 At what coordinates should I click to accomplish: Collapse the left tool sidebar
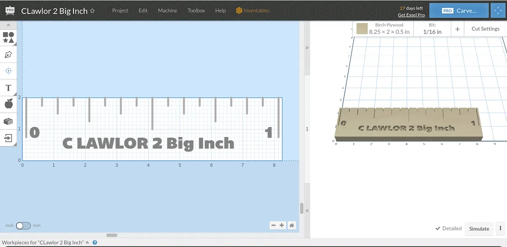tap(8, 25)
